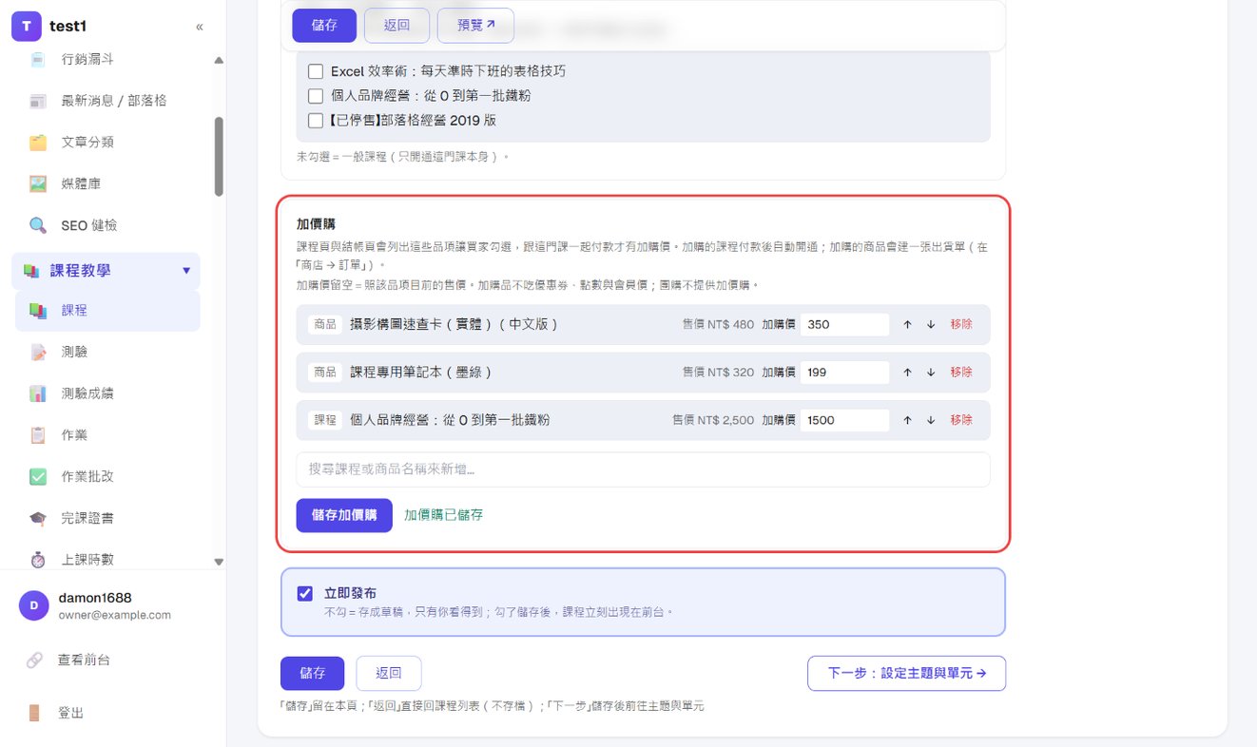1257x747 pixels.
Task: Click the 查看前台 link icon
Action: click(34, 660)
